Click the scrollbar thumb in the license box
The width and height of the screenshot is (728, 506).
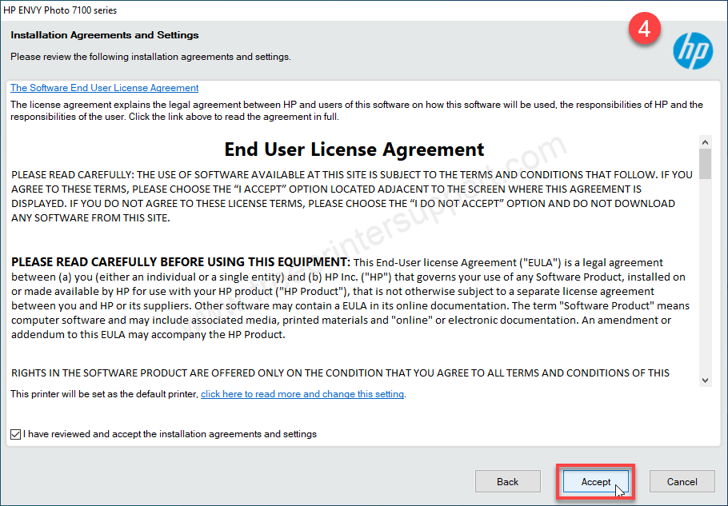coord(705,164)
